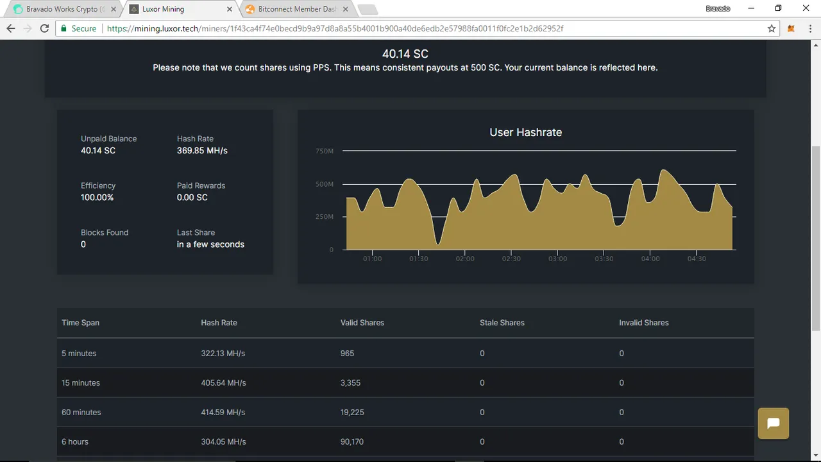Click the address bar URL
This screenshot has height=462, width=821.
pos(335,29)
